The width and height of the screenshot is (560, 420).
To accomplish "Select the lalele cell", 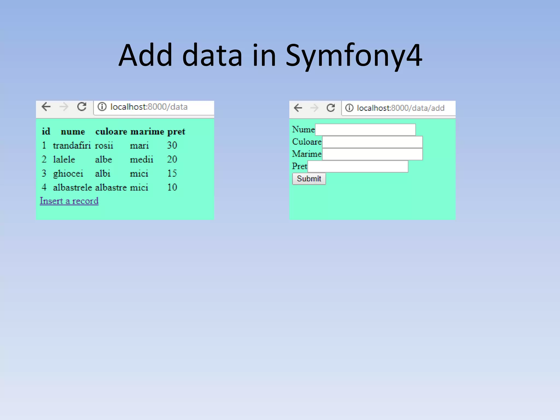I will click(x=64, y=159).
